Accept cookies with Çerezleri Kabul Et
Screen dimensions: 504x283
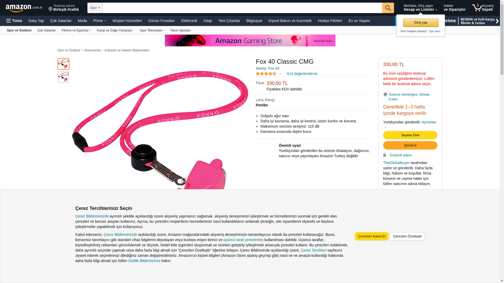coord(372,236)
